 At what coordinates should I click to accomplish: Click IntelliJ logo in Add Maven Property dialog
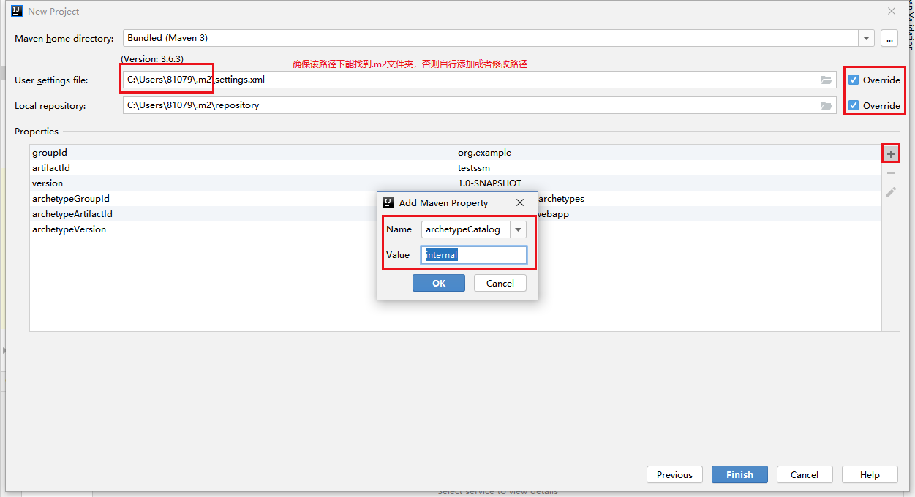[389, 202]
